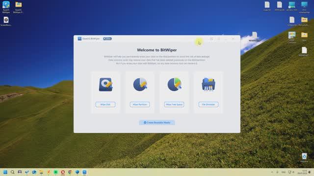Click the Wipe Free Space pie icon
Screen dimensions: 314x176
(x=175, y=85)
